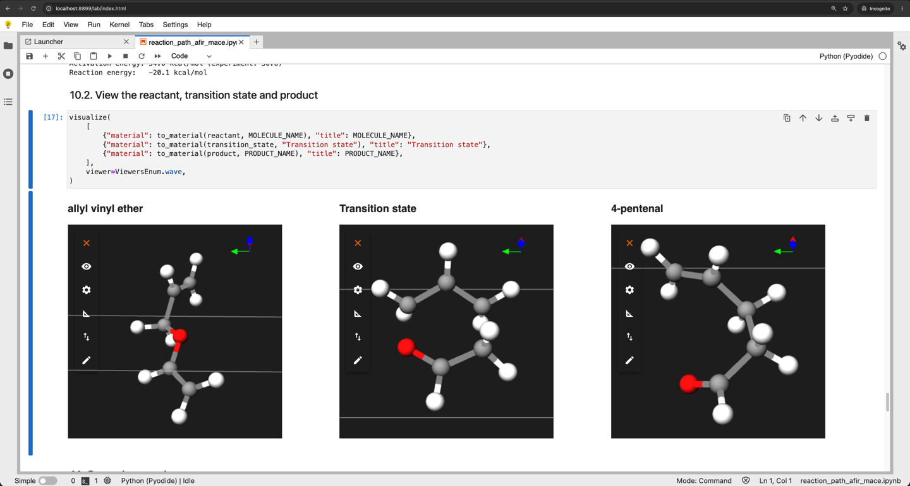Screen dimensions: 910x486
Task: Toggle eye view in allyl vinyl ether viewer
Action: pyautogui.click(x=87, y=266)
